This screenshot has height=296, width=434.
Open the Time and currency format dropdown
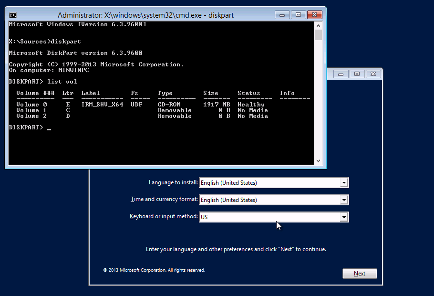coord(344,200)
